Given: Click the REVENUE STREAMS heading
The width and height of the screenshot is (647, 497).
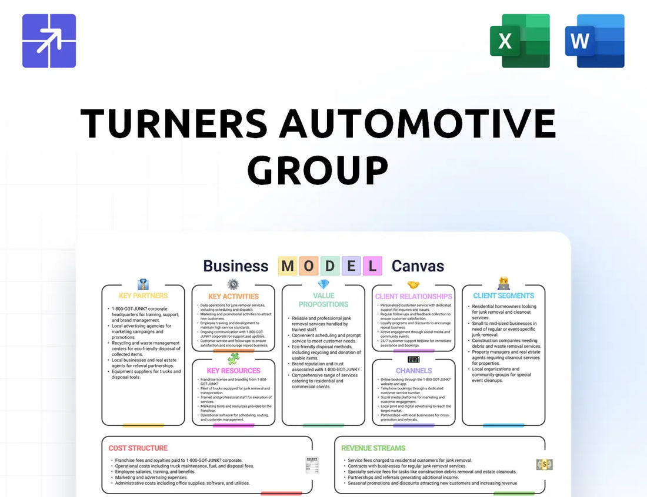Looking at the screenshot, I should (373, 448).
